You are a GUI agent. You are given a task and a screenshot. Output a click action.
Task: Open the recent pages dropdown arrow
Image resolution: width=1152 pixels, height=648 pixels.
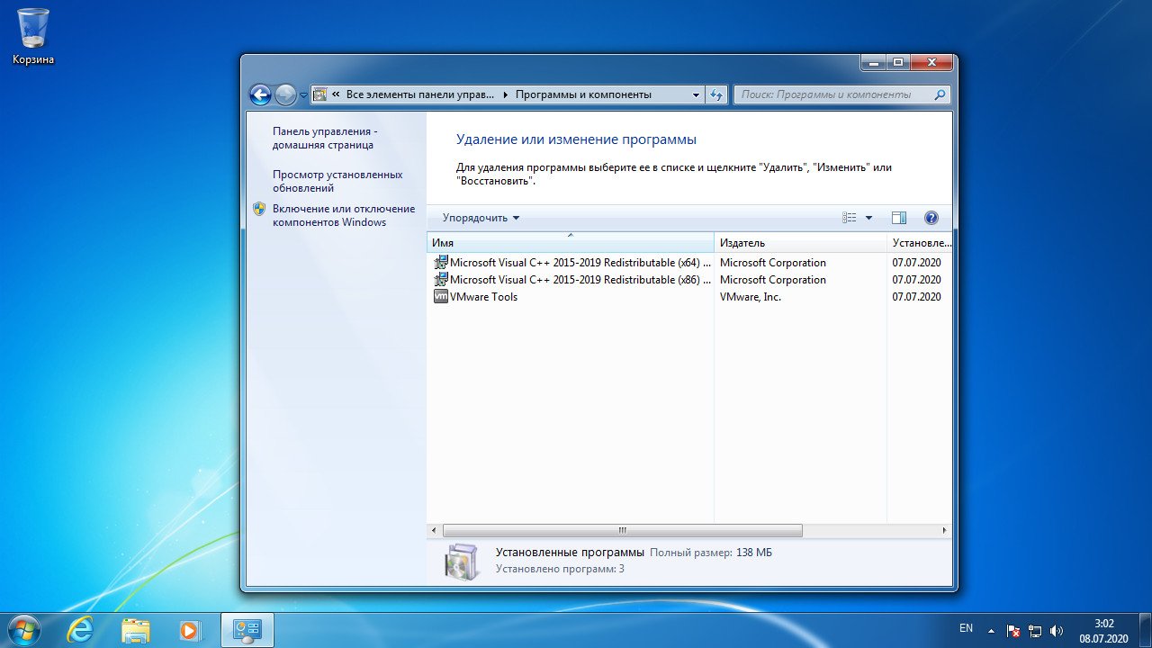(x=303, y=94)
